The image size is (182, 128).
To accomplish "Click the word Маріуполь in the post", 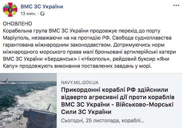I will (x=15, y=38).
